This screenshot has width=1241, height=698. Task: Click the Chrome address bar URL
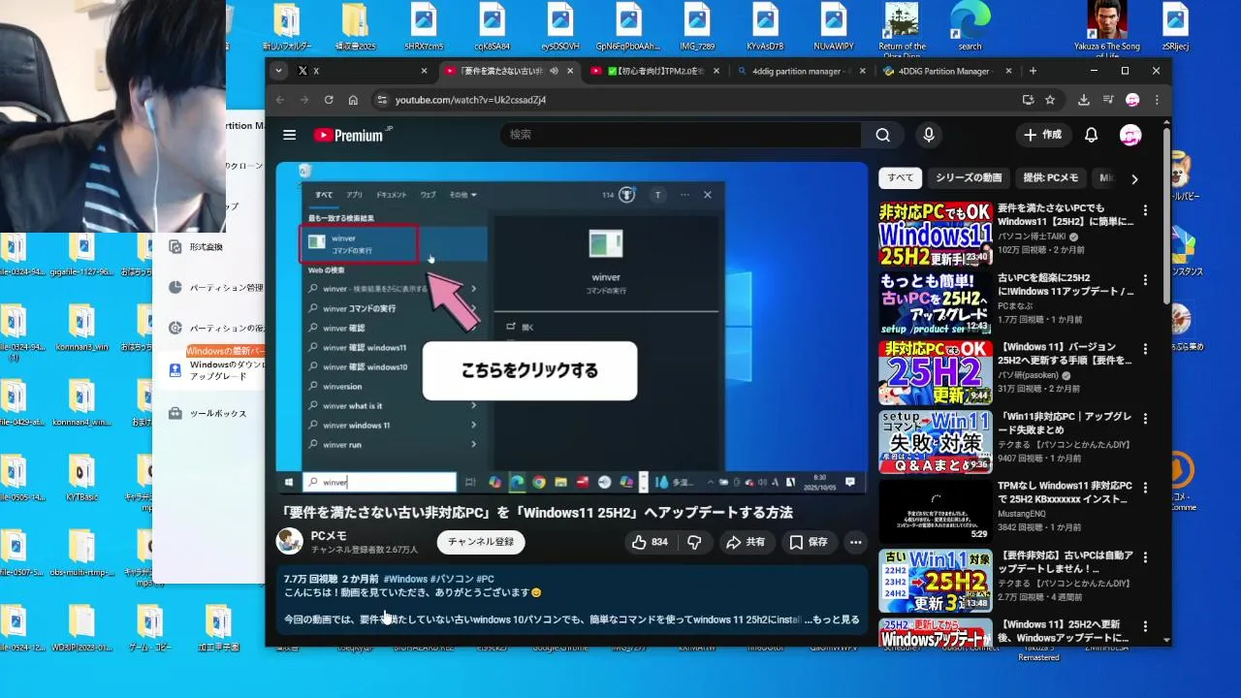point(470,100)
